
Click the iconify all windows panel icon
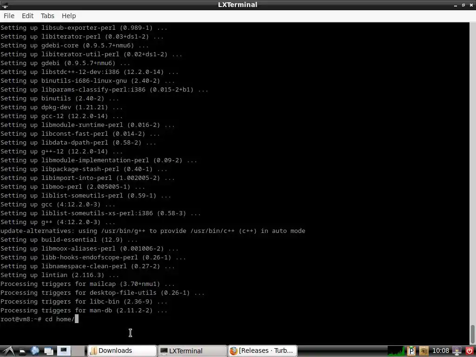pyautogui.click(x=48, y=351)
